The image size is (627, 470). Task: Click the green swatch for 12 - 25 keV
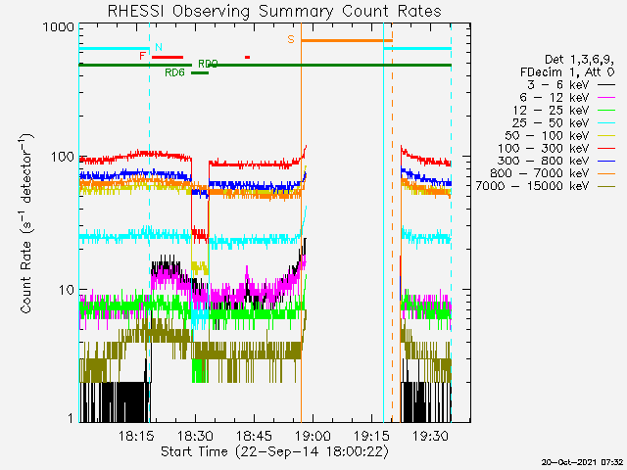point(605,111)
